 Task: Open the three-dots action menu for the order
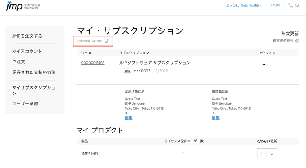[264, 65]
